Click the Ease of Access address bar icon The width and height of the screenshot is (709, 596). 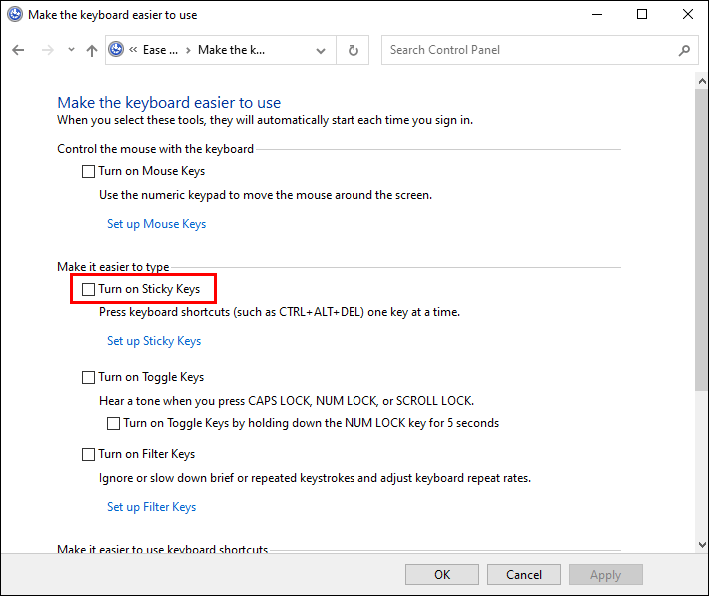[117, 50]
